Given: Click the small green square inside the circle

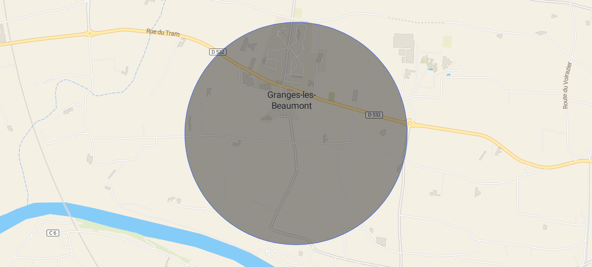Looking at the screenshot, I should point(331,97).
